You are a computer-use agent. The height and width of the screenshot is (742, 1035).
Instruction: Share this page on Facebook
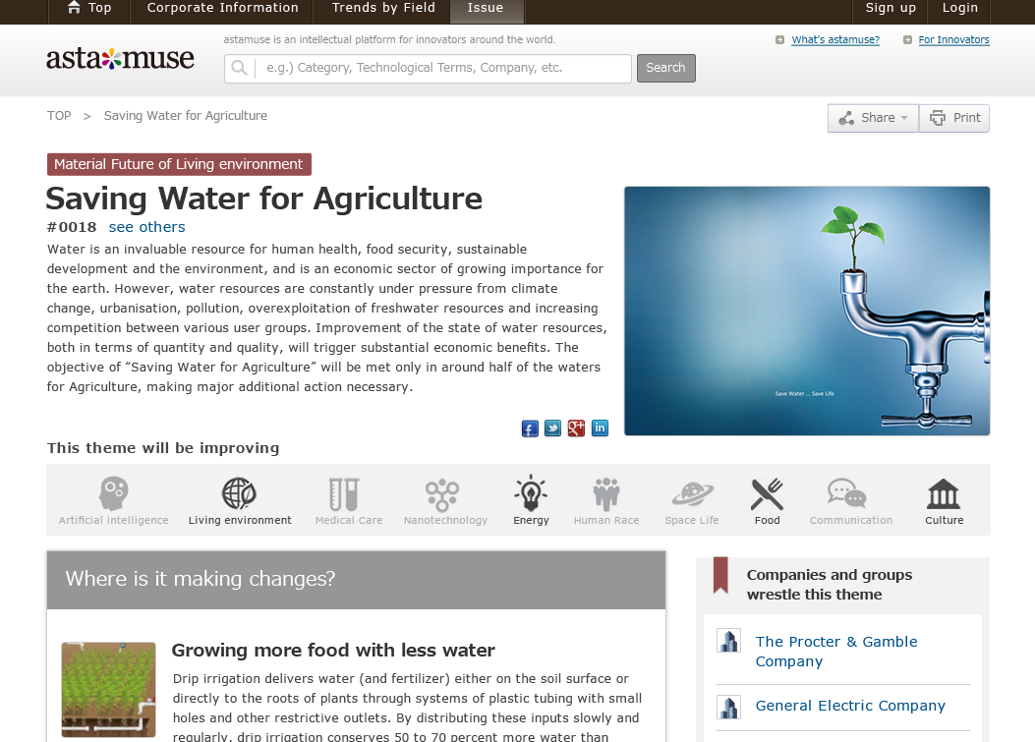(530, 428)
